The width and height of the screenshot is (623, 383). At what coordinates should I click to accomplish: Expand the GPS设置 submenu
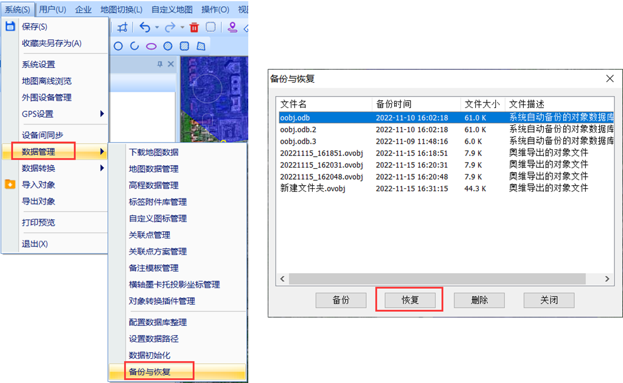click(x=102, y=114)
